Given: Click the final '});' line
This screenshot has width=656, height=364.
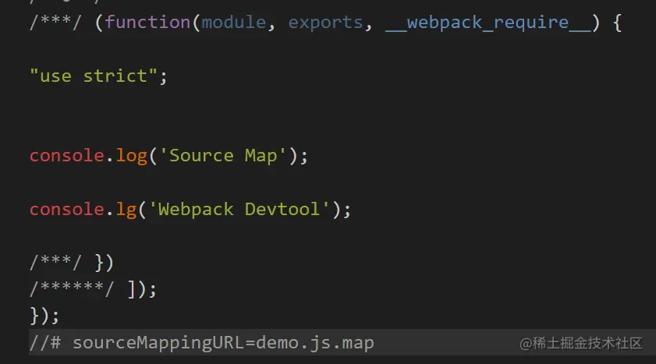Looking at the screenshot, I should point(44,316).
